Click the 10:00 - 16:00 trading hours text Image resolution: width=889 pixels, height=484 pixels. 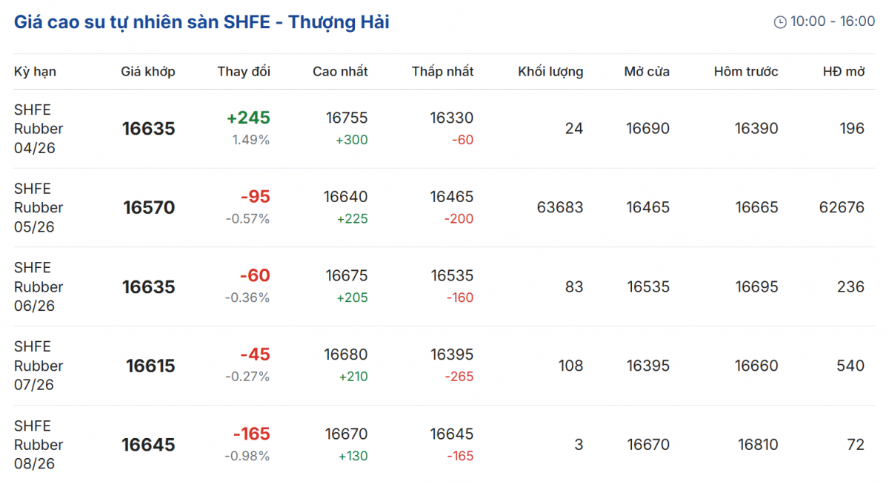point(833,21)
